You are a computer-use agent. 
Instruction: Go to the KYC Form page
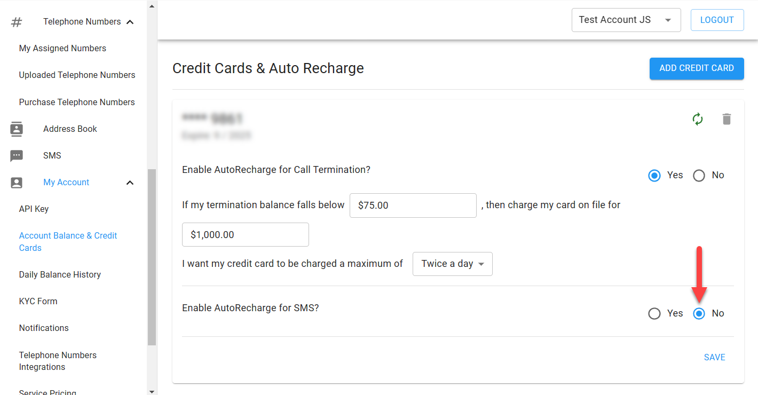coord(38,301)
